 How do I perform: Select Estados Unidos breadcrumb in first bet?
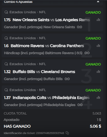point(23,12)
